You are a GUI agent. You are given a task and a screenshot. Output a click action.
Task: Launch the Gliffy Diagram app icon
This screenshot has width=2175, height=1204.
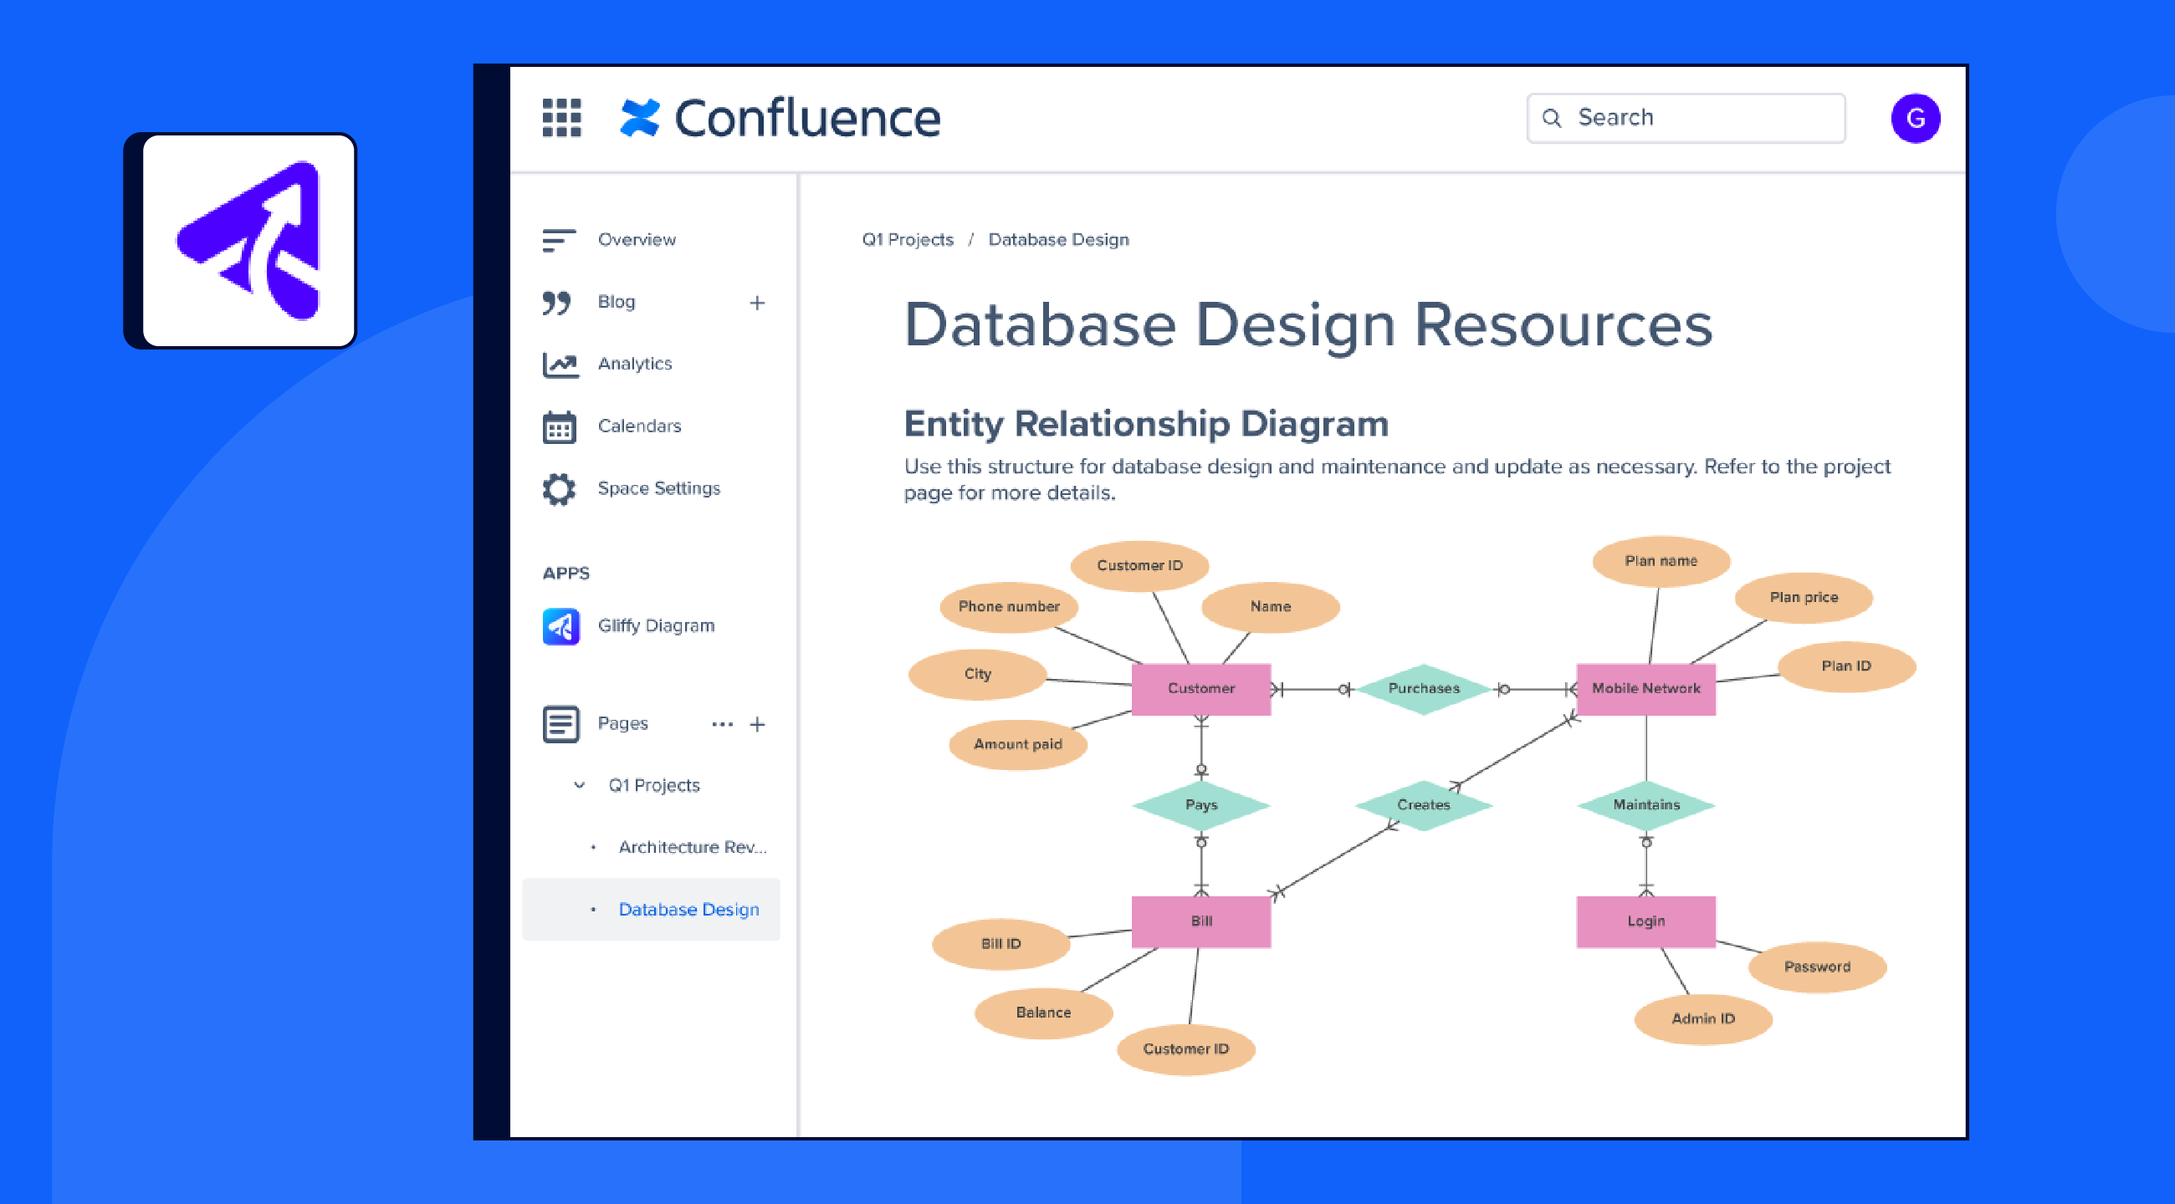click(x=560, y=626)
